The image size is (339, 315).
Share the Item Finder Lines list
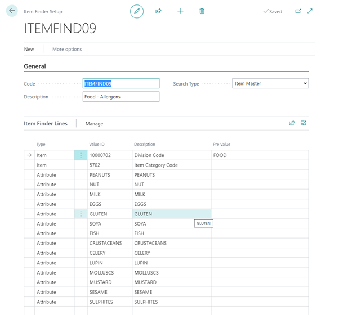[292, 123]
